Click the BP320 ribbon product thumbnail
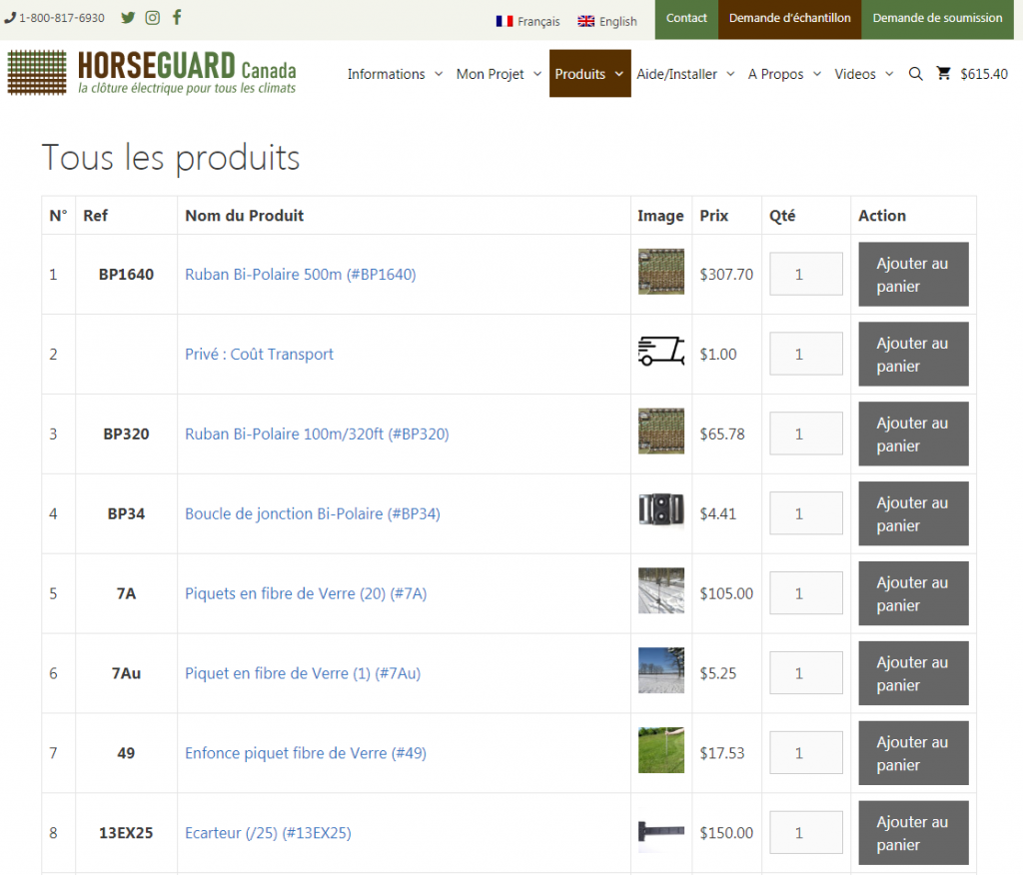This screenshot has height=875, width=1023. point(661,431)
